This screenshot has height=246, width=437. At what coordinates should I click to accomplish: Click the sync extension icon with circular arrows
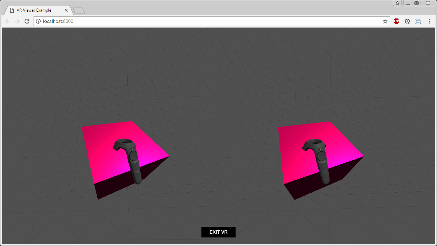pyautogui.click(x=407, y=21)
